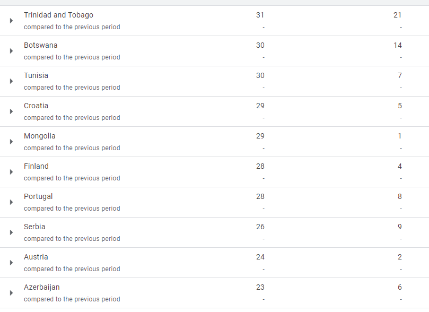
Task: Expand the Botswana row arrow
Action: coord(11,51)
